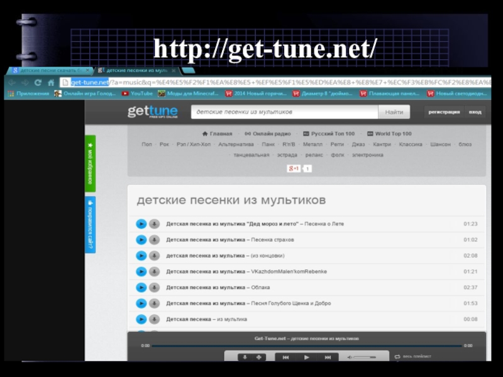The image size is (503, 377).
Task: Adjust the player volume slider
Action: pos(365,357)
